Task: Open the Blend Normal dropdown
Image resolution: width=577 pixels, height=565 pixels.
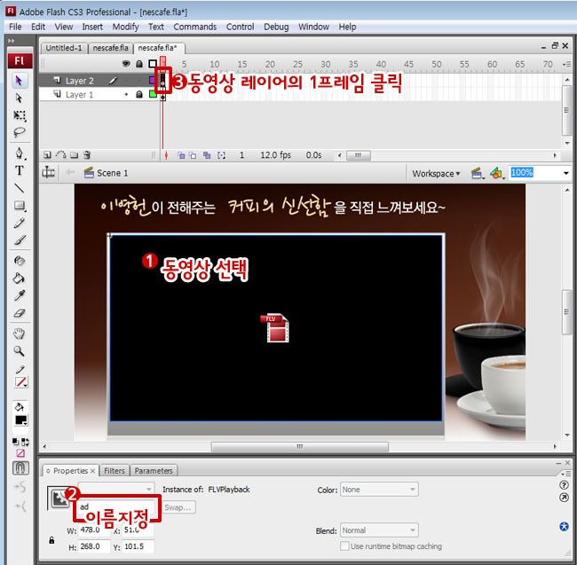Action: coord(379,530)
